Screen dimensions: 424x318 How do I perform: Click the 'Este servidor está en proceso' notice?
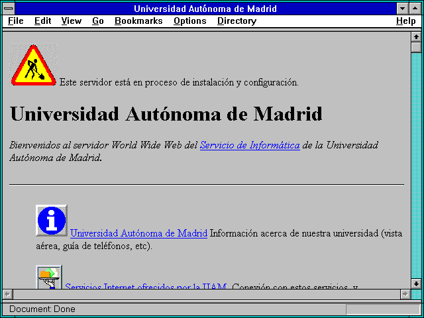tap(179, 82)
